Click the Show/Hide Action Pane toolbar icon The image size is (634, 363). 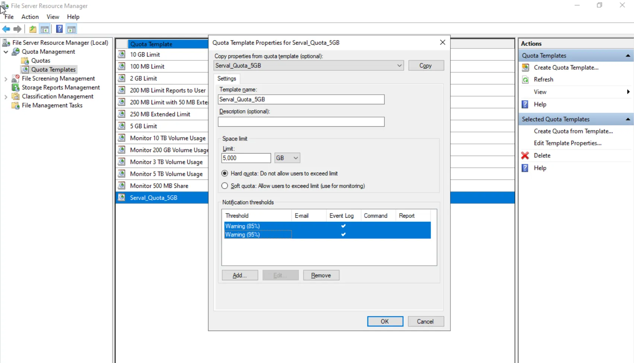(71, 29)
